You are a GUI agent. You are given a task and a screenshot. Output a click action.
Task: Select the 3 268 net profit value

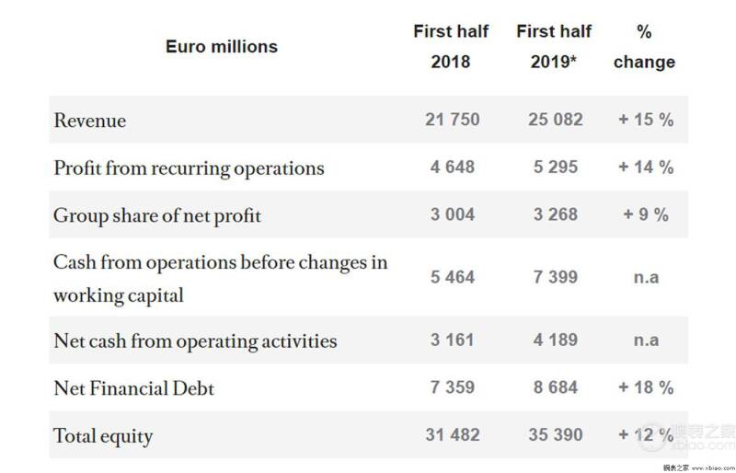tap(556, 214)
